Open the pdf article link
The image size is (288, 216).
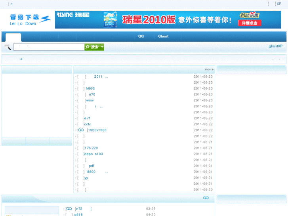[92, 166]
